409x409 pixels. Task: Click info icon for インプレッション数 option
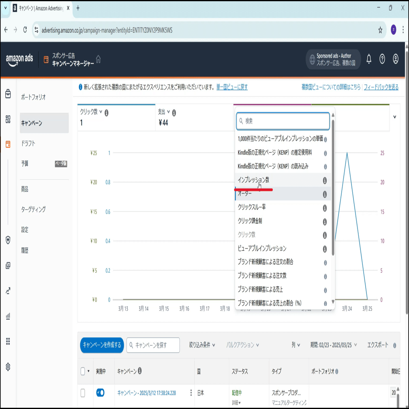pos(325,180)
